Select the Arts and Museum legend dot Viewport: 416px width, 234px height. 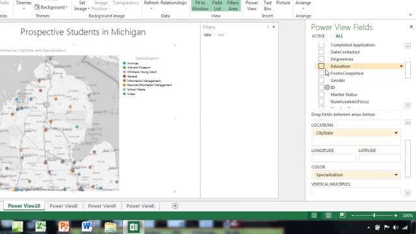[x=124, y=68]
